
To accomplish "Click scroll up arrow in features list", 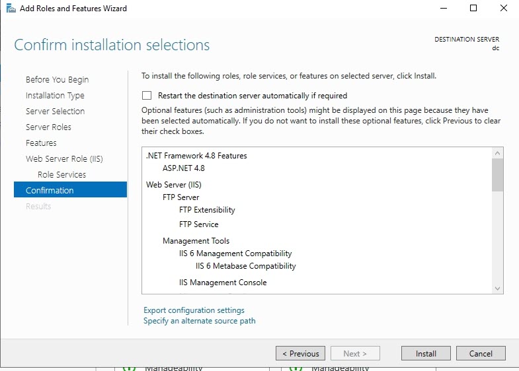I will pyautogui.click(x=498, y=153).
